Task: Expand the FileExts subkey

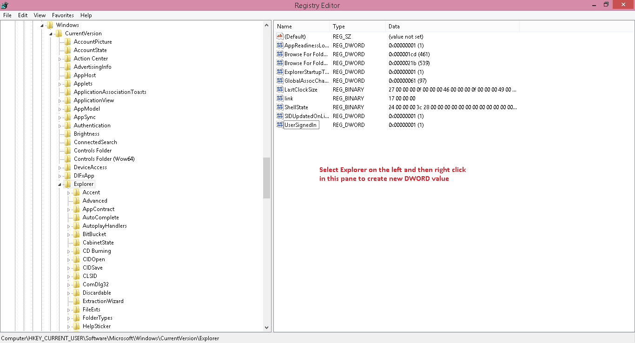Action: point(69,310)
